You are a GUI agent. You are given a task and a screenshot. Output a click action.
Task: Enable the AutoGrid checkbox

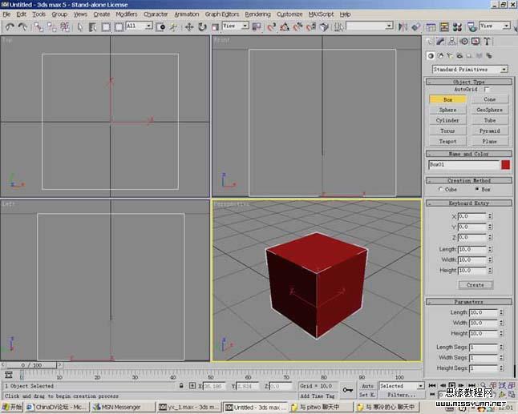tap(487, 89)
